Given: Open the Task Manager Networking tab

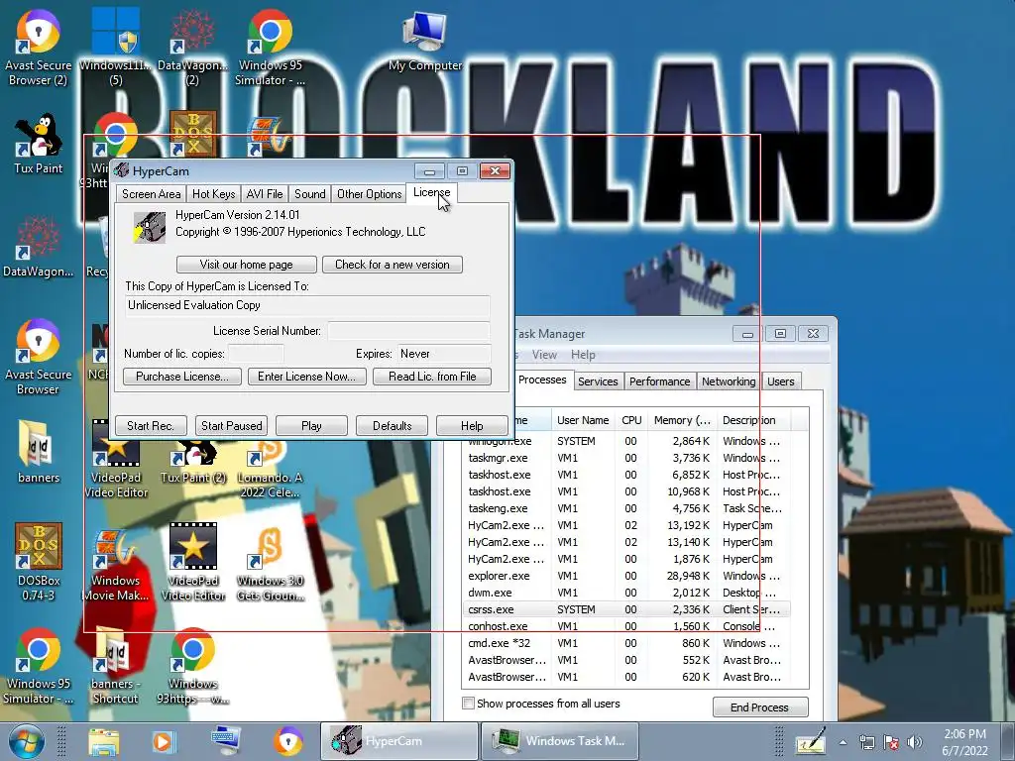Looking at the screenshot, I should click(729, 381).
